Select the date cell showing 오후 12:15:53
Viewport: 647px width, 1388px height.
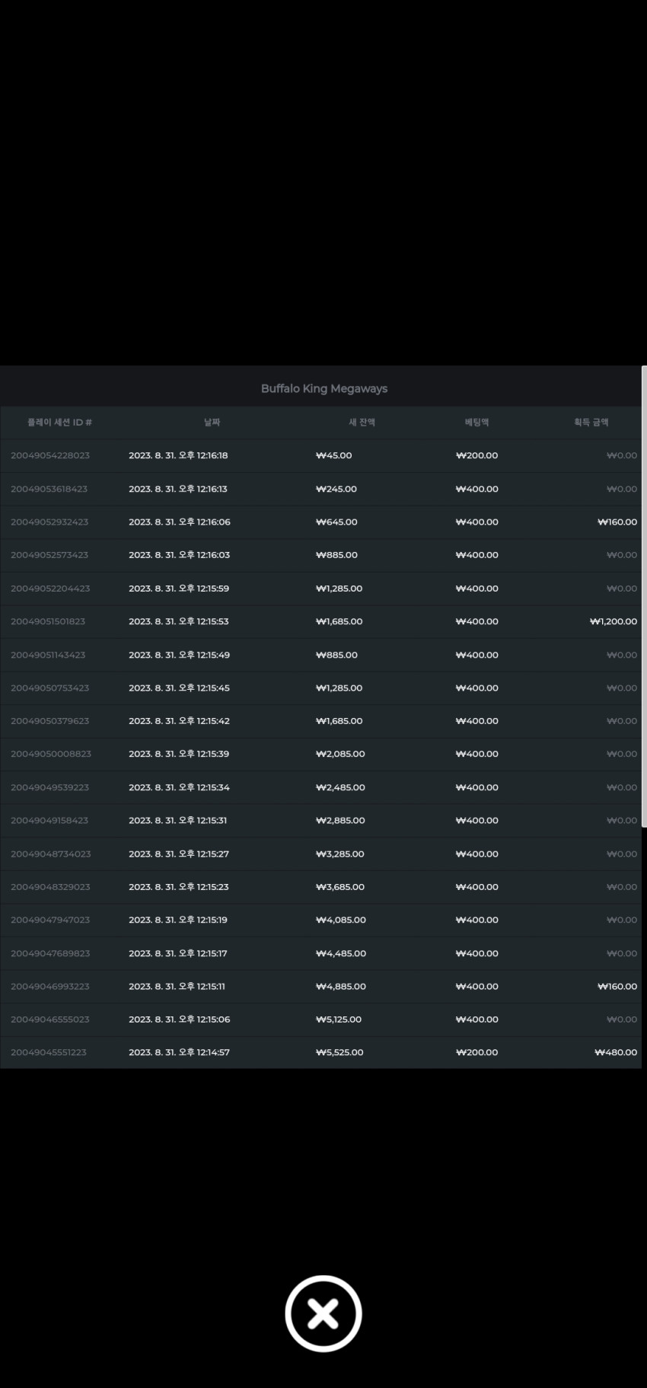(x=179, y=621)
